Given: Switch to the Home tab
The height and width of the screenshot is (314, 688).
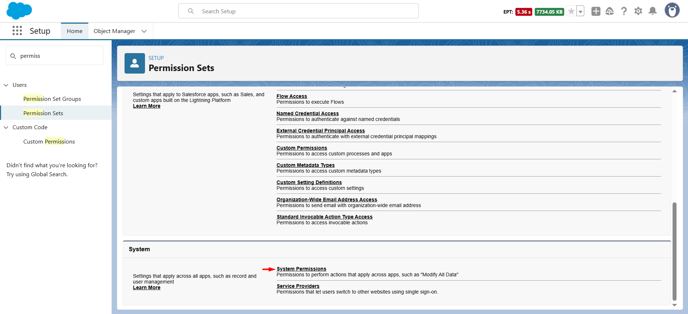Looking at the screenshot, I should [75, 31].
